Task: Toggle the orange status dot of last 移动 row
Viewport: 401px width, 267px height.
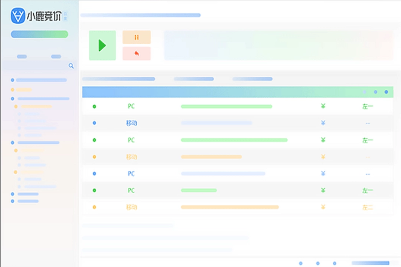Action: [94, 207]
